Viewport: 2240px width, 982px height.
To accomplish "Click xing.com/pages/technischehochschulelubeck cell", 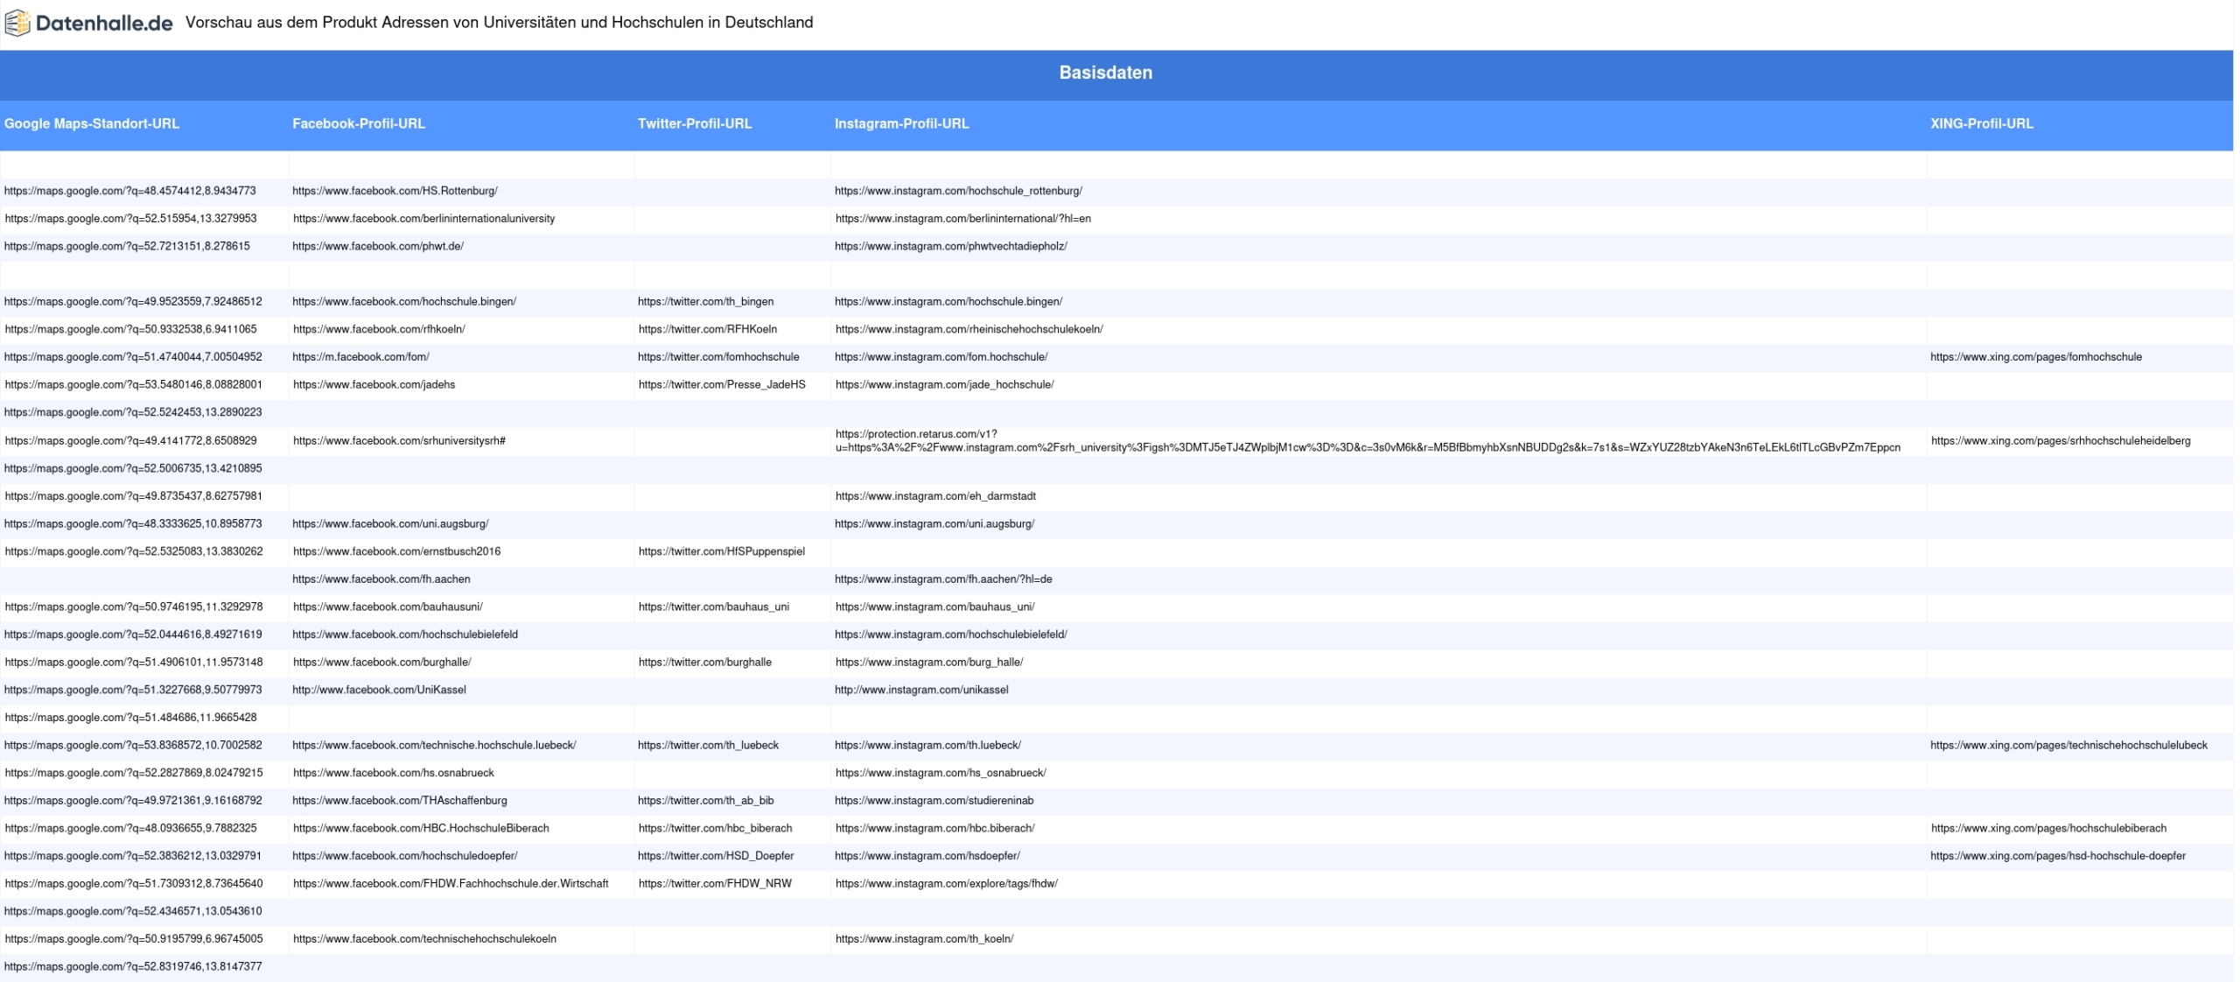I will coord(2069,746).
